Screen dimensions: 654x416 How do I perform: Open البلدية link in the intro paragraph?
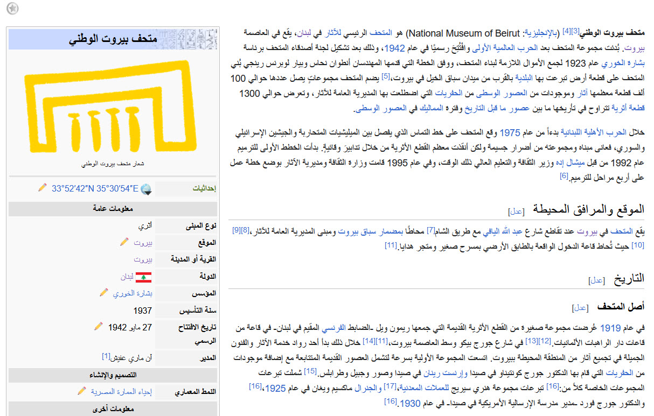(x=523, y=79)
